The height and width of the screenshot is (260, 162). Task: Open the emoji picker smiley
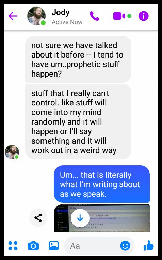125,246
